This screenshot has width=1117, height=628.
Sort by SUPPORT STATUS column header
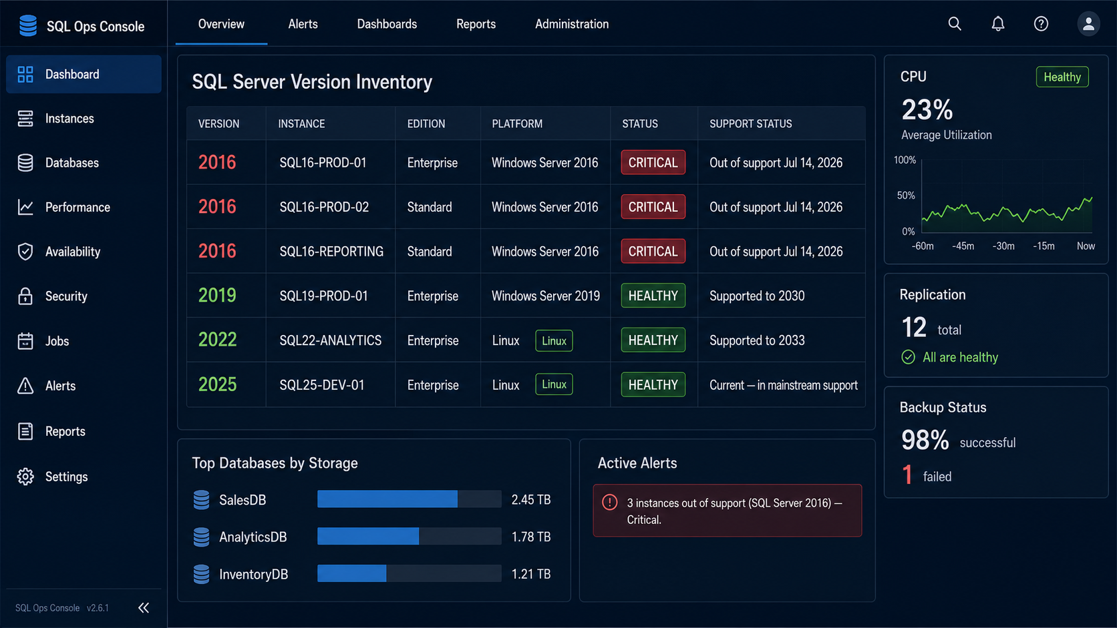(x=750, y=123)
